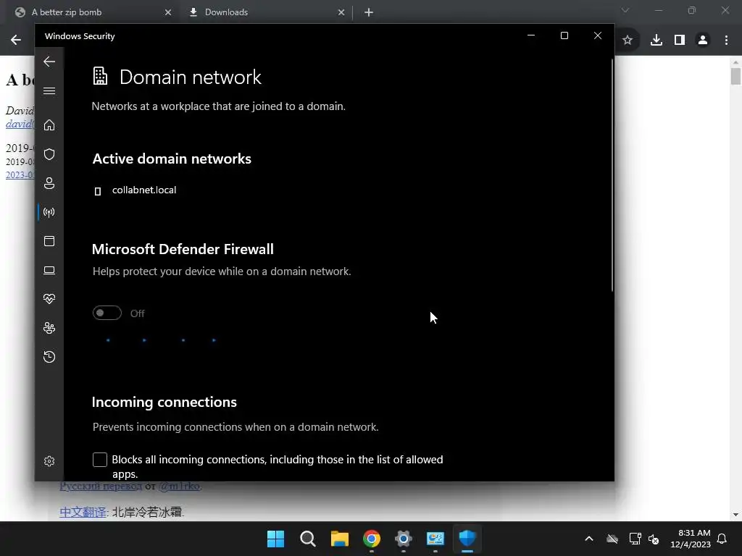Open the Chinese translation link in the Chrome page

click(x=83, y=512)
